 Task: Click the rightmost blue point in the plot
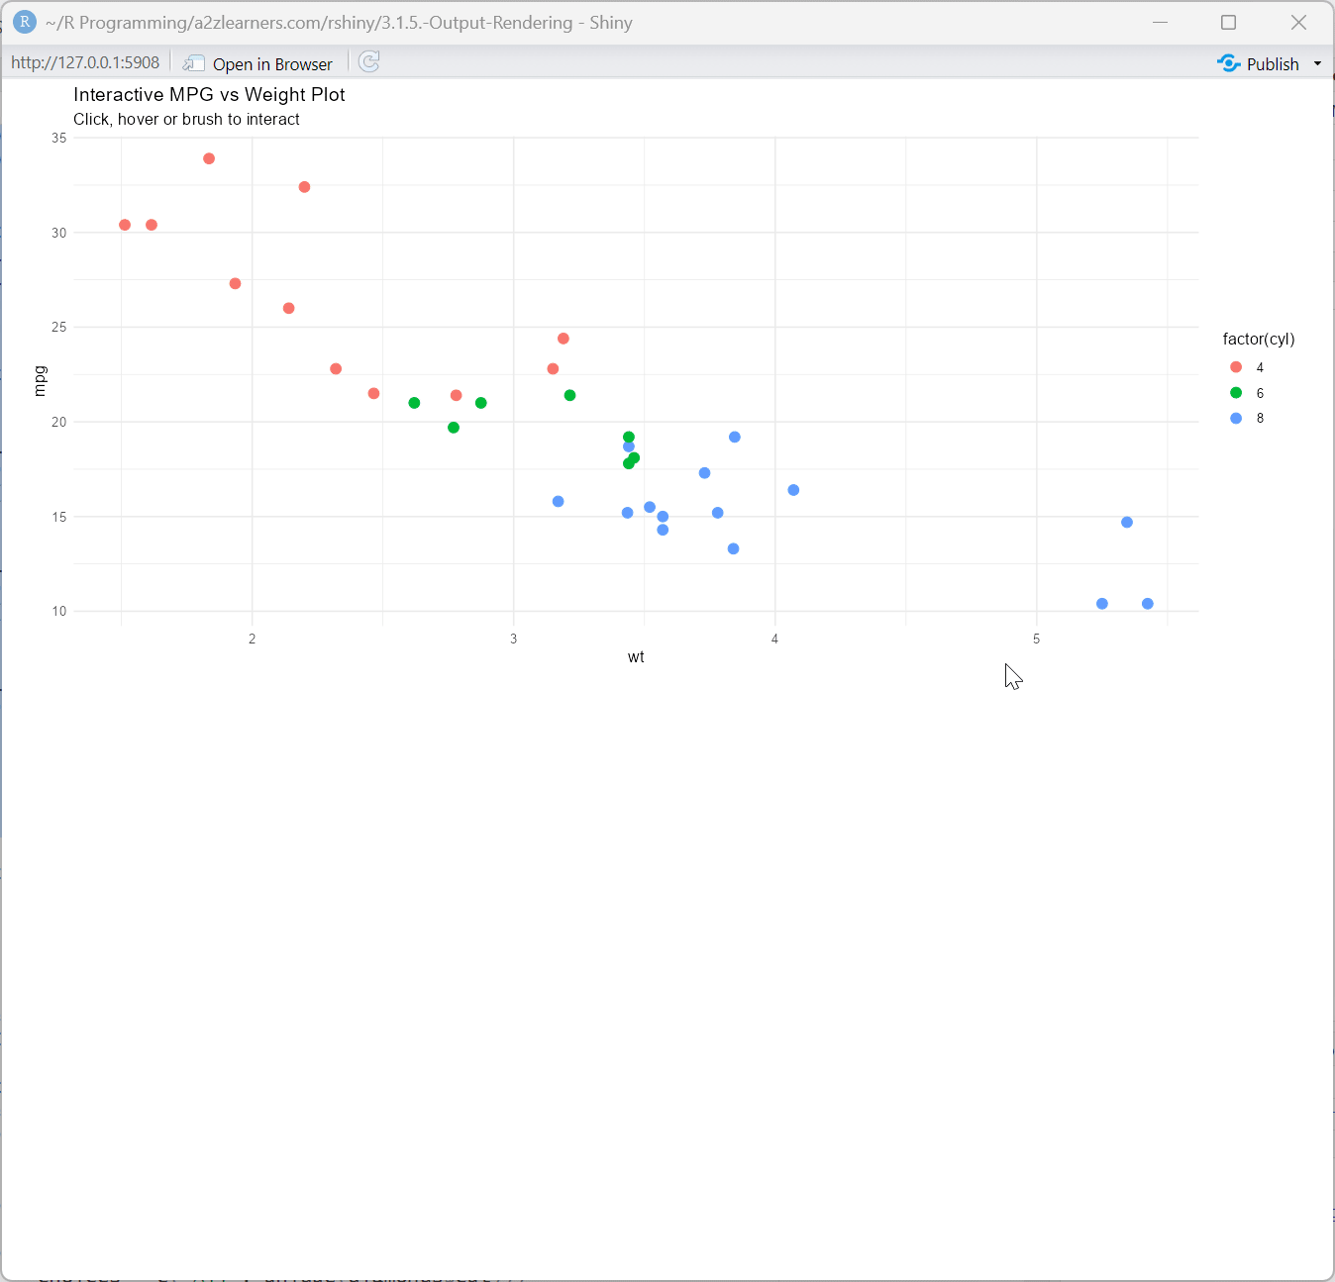(1147, 603)
